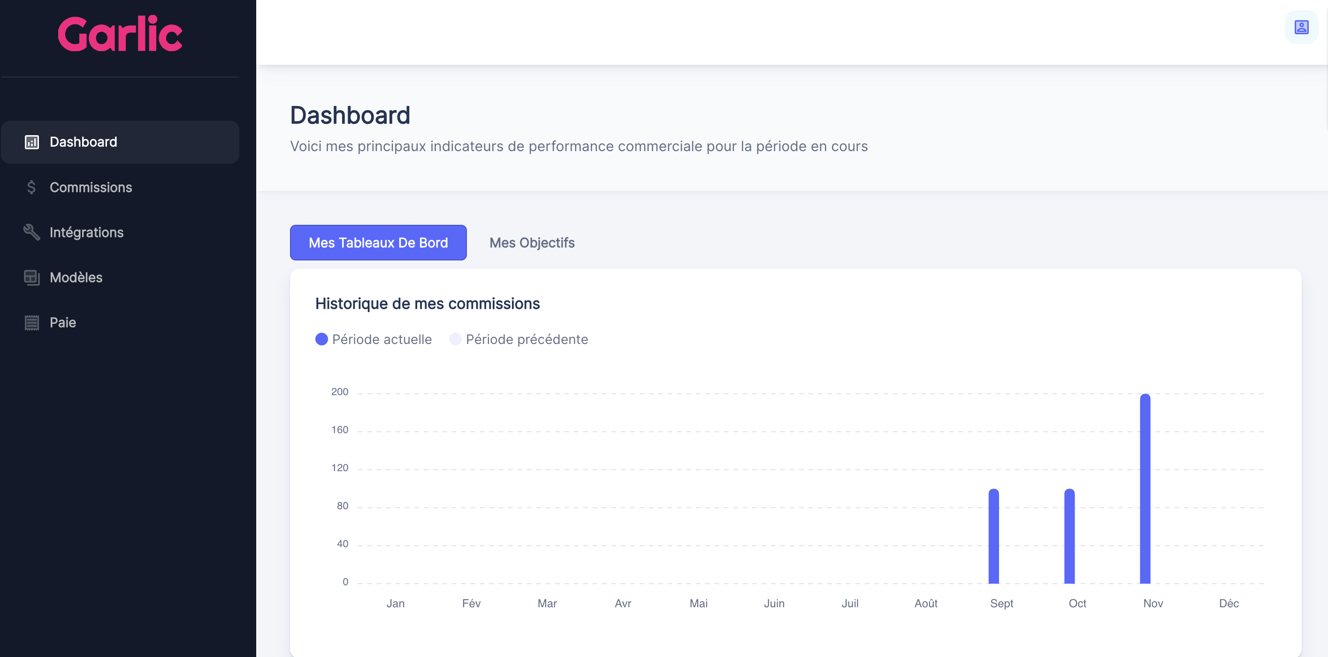This screenshot has height=657, width=1328.
Task: Click the Paie receipt icon
Action: click(x=32, y=322)
